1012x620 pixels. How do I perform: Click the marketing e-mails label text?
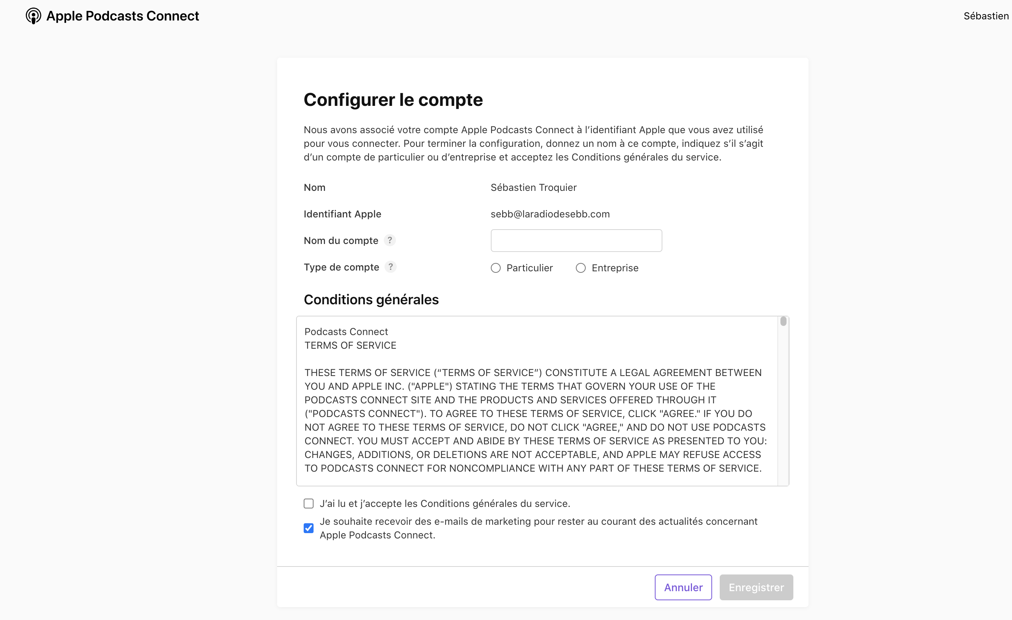coord(538,521)
